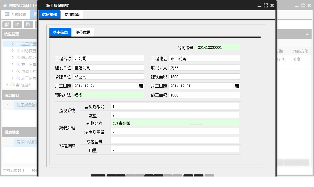Click the 联系人 input field

coord(204,67)
